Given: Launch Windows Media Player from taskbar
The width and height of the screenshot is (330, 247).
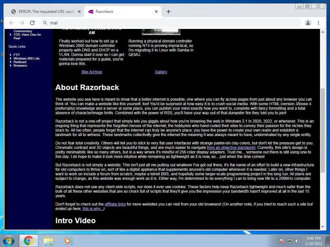Looking at the screenshot, I should (68, 241).
